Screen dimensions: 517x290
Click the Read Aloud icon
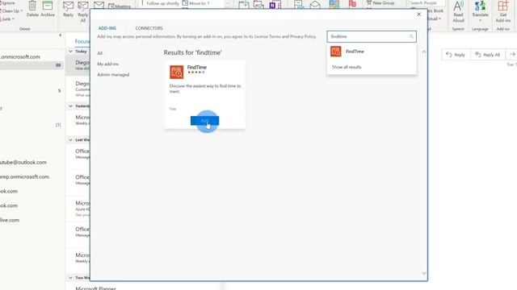(458, 11)
